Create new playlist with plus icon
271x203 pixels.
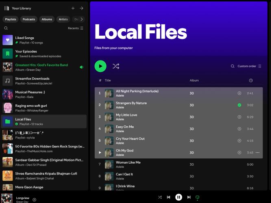[73, 8]
